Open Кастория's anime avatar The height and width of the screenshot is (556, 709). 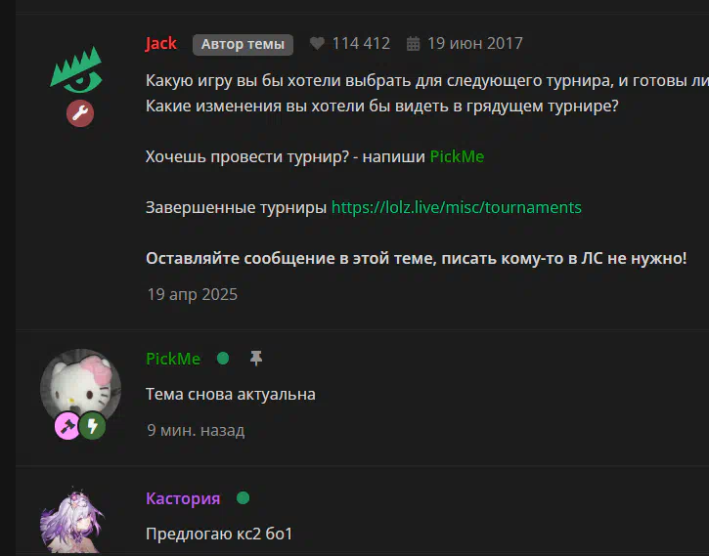click(x=72, y=520)
